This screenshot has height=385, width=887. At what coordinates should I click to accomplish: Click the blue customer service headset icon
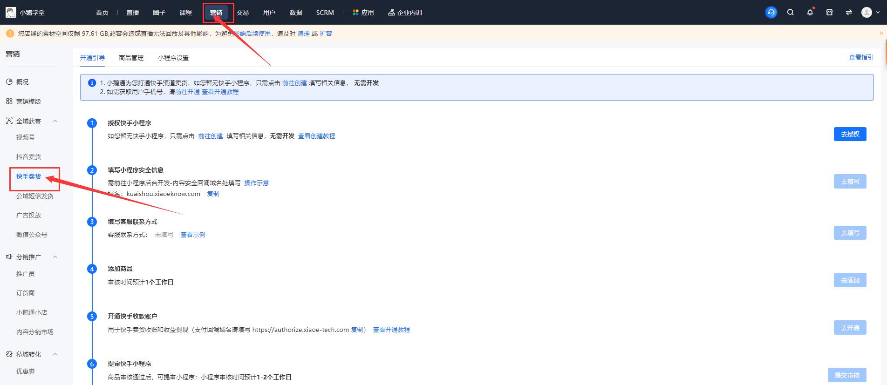tap(771, 13)
